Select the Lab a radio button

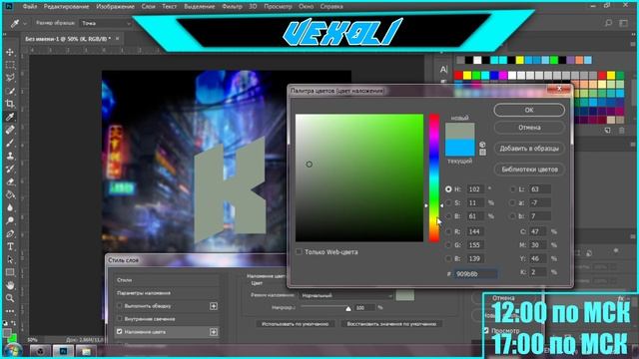pyautogui.click(x=512, y=202)
